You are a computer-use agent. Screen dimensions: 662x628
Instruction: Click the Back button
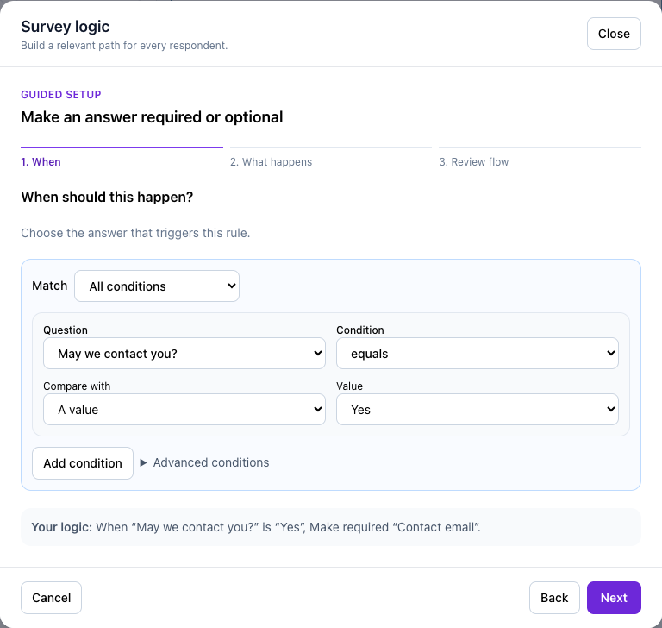pyautogui.click(x=554, y=598)
